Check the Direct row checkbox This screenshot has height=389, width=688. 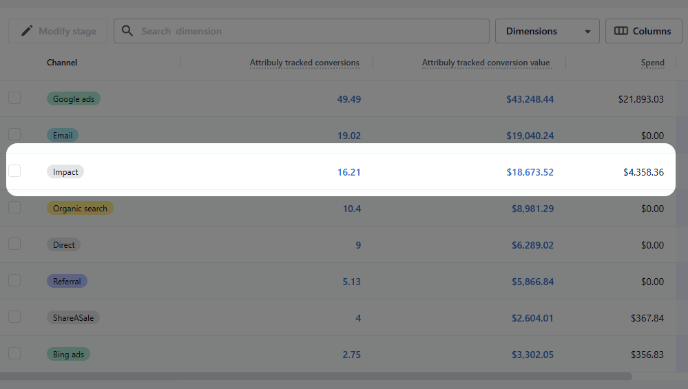(14, 244)
